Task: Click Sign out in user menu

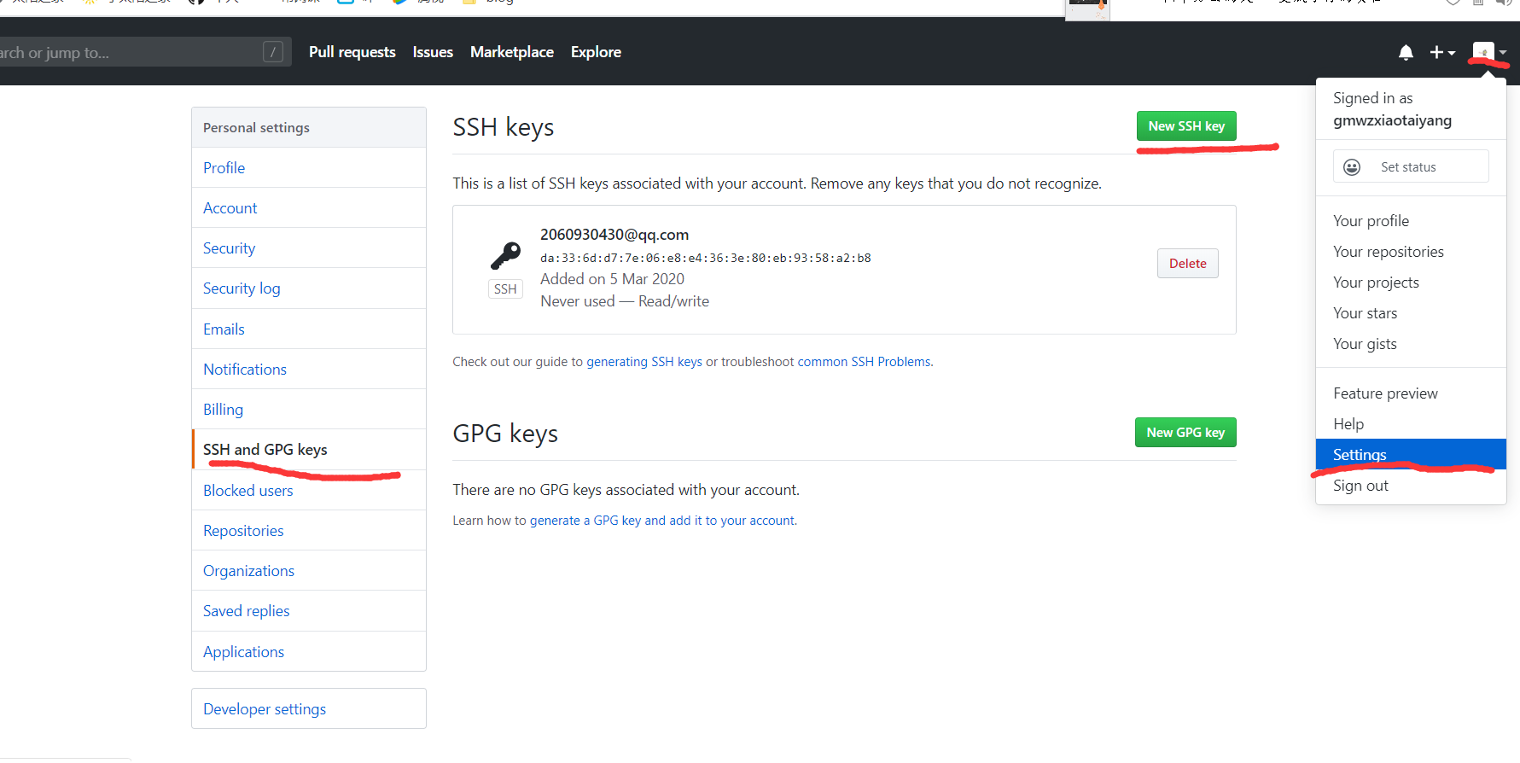Action: click(1411, 486)
